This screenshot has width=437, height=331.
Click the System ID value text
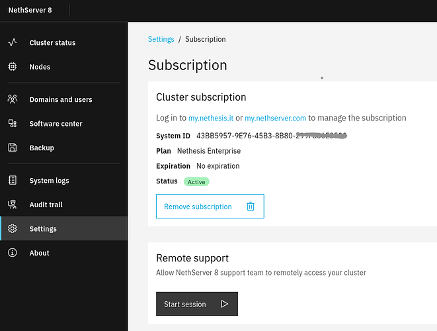click(x=272, y=136)
